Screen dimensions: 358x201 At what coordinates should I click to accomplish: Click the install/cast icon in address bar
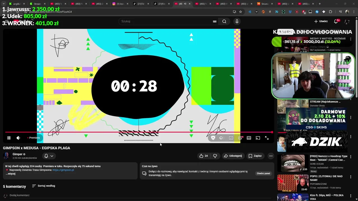(x=234, y=12)
